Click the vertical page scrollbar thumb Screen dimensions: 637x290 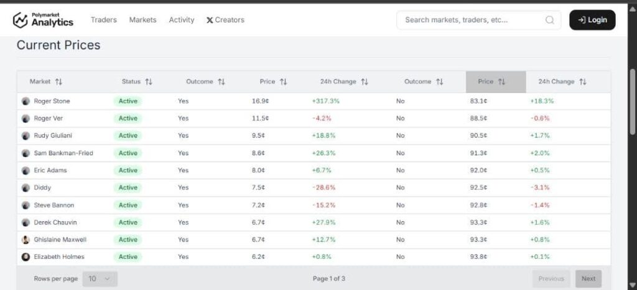(x=632, y=101)
